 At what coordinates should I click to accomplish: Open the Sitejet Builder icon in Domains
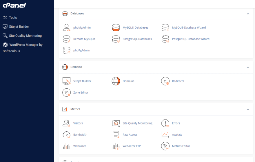[67, 81]
